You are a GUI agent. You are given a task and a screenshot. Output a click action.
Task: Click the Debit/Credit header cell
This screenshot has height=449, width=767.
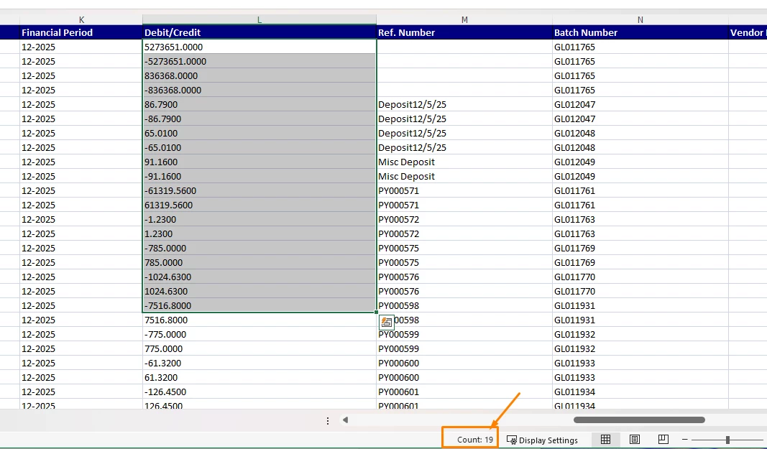coord(260,32)
